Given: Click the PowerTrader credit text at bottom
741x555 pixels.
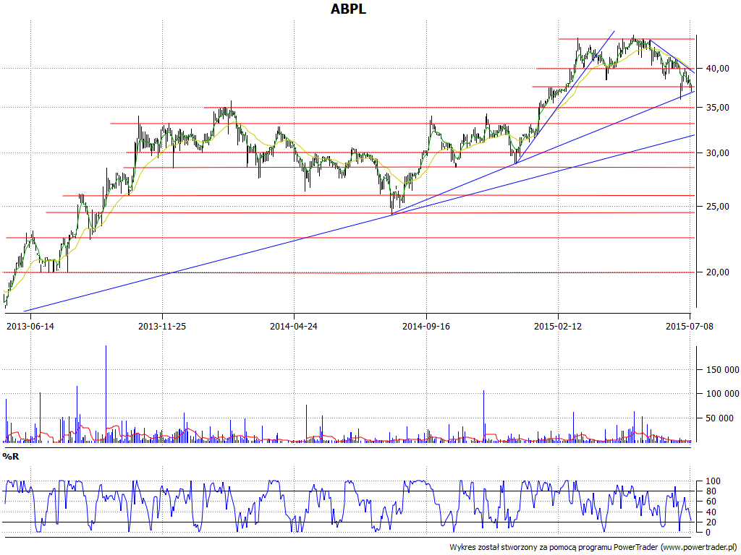Looking at the screenshot, I should [593, 548].
